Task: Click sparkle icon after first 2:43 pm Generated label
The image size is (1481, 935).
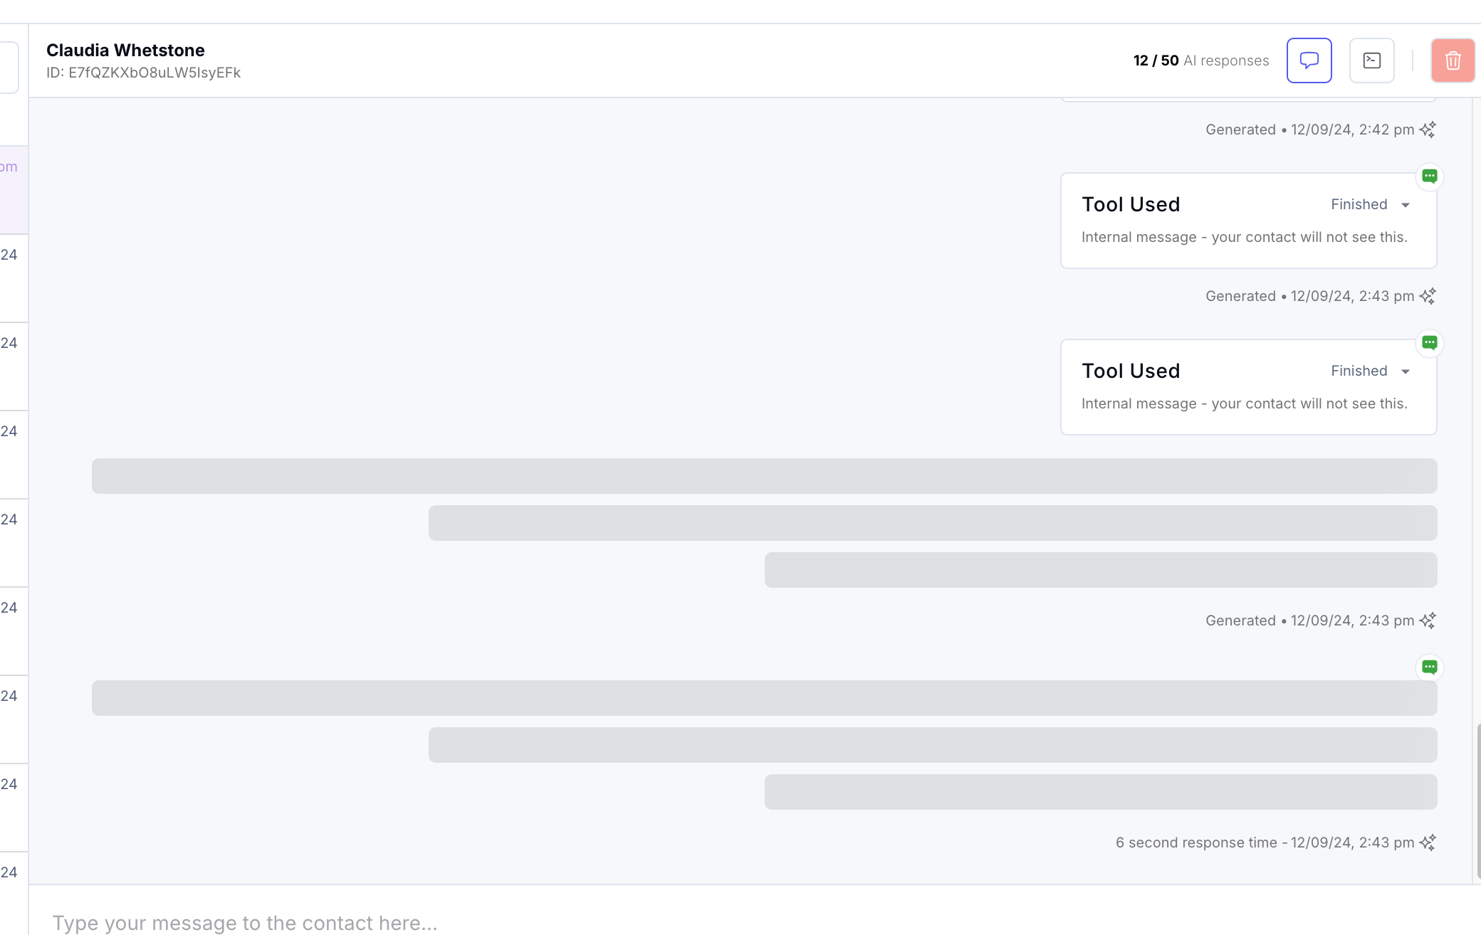Action: (x=1428, y=296)
